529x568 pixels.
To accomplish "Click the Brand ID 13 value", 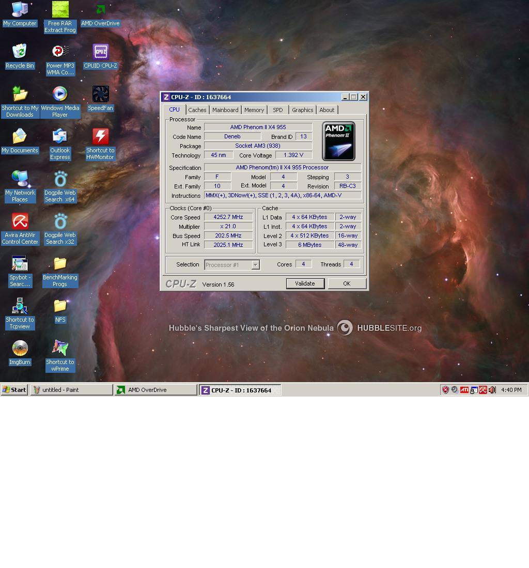I will [304, 136].
